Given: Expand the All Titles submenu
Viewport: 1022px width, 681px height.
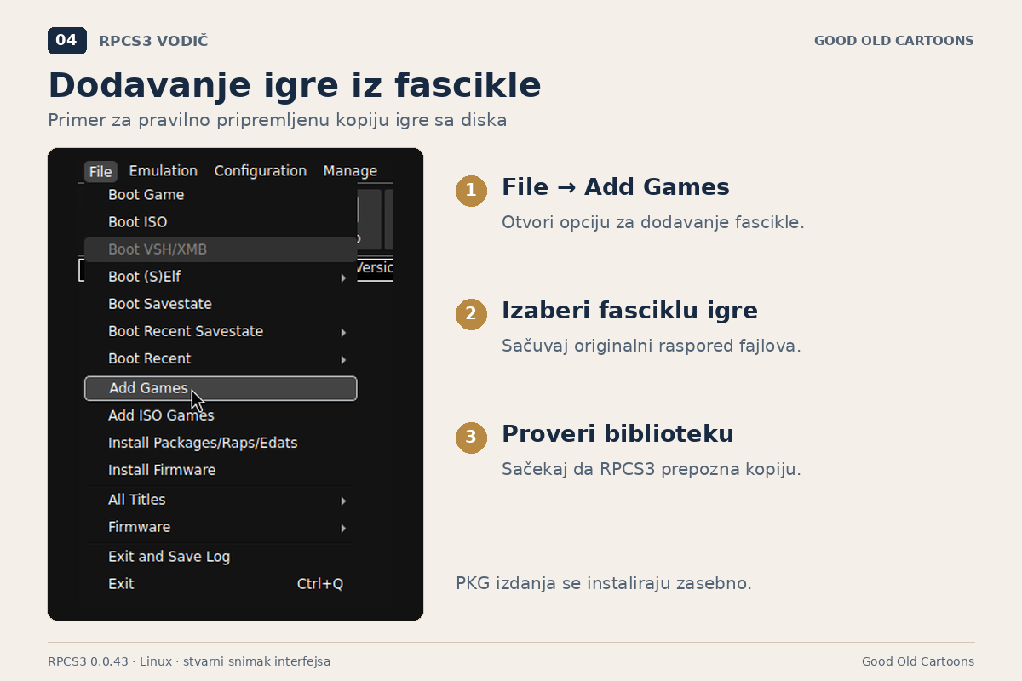Looking at the screenshot, I should 221,500.
